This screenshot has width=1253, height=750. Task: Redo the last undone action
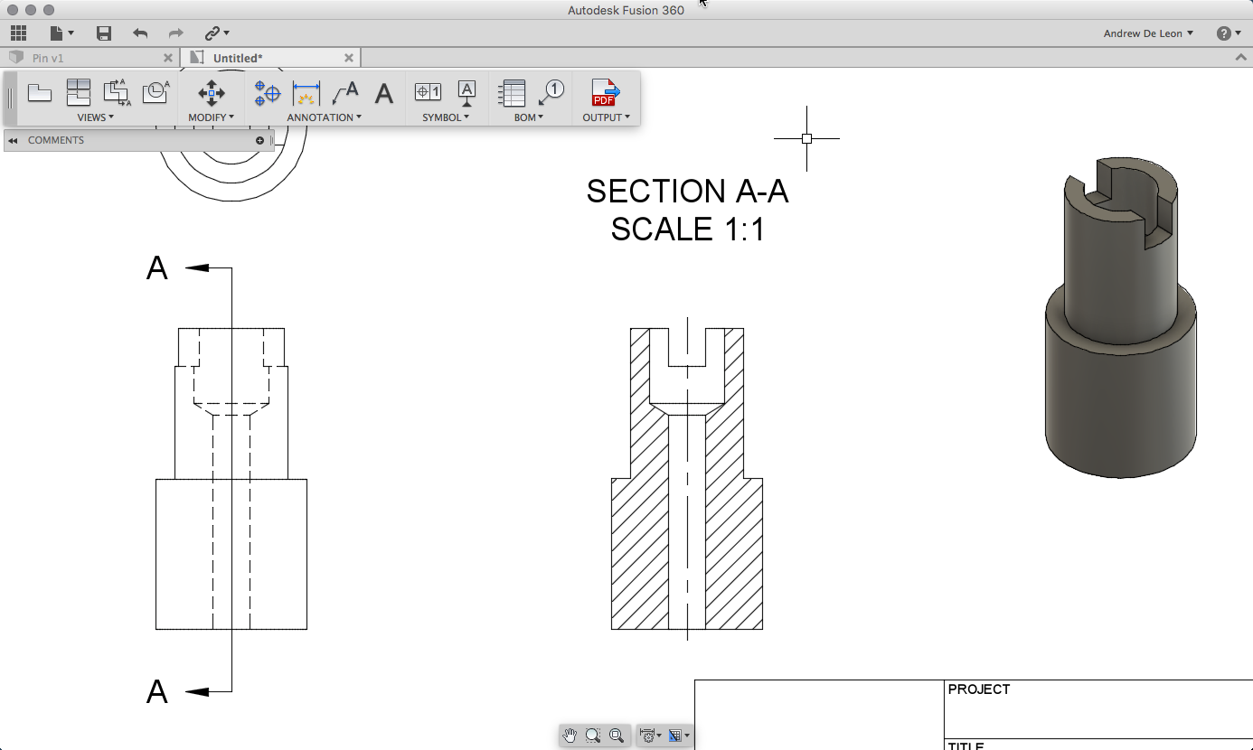176,33
